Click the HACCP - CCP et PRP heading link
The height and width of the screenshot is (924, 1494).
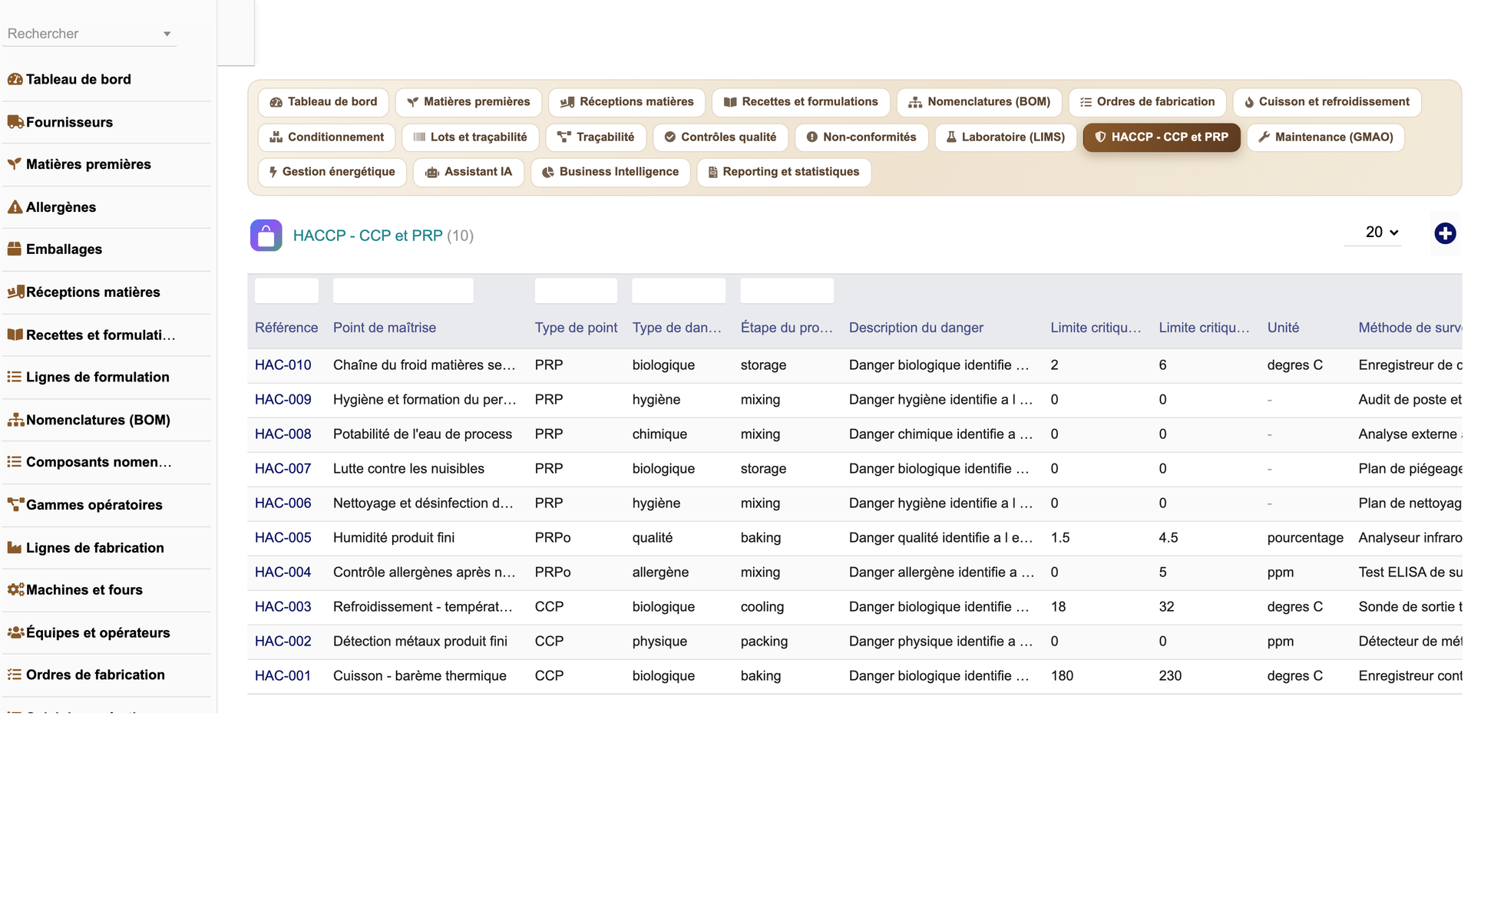(368, 236)
